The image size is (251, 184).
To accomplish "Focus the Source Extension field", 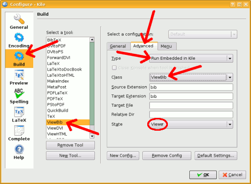I will (191, 87).
